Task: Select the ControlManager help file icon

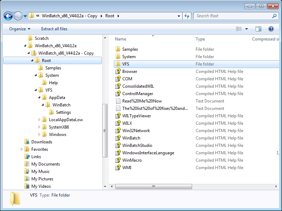Action: (x=118, y=94)
